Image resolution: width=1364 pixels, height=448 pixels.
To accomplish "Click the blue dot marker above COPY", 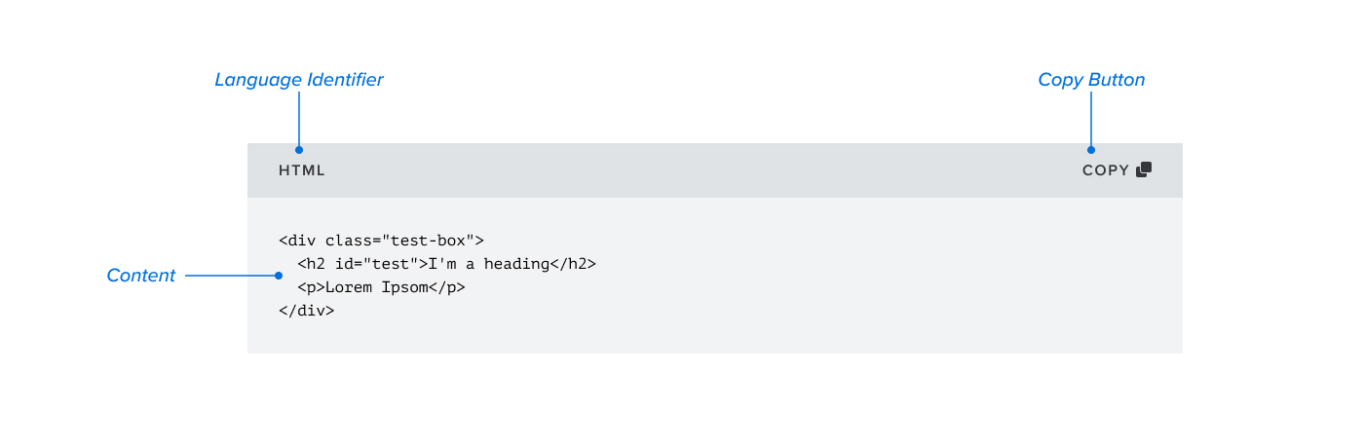I will [x=1091, y=150].
